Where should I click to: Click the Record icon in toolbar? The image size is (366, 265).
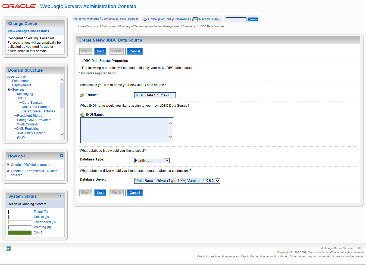pyautogui.click(x=195, y=19)
